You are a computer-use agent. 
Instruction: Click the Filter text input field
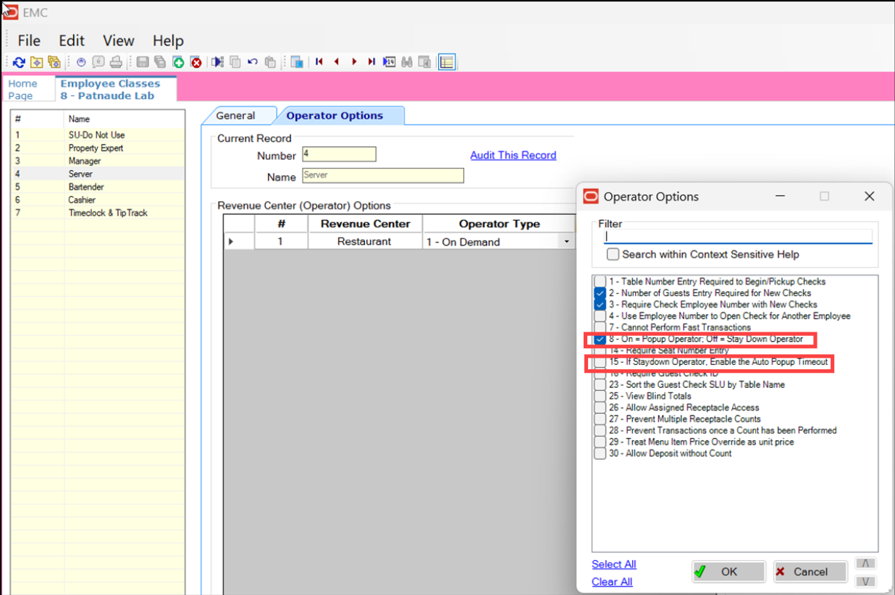coord(738,236)
